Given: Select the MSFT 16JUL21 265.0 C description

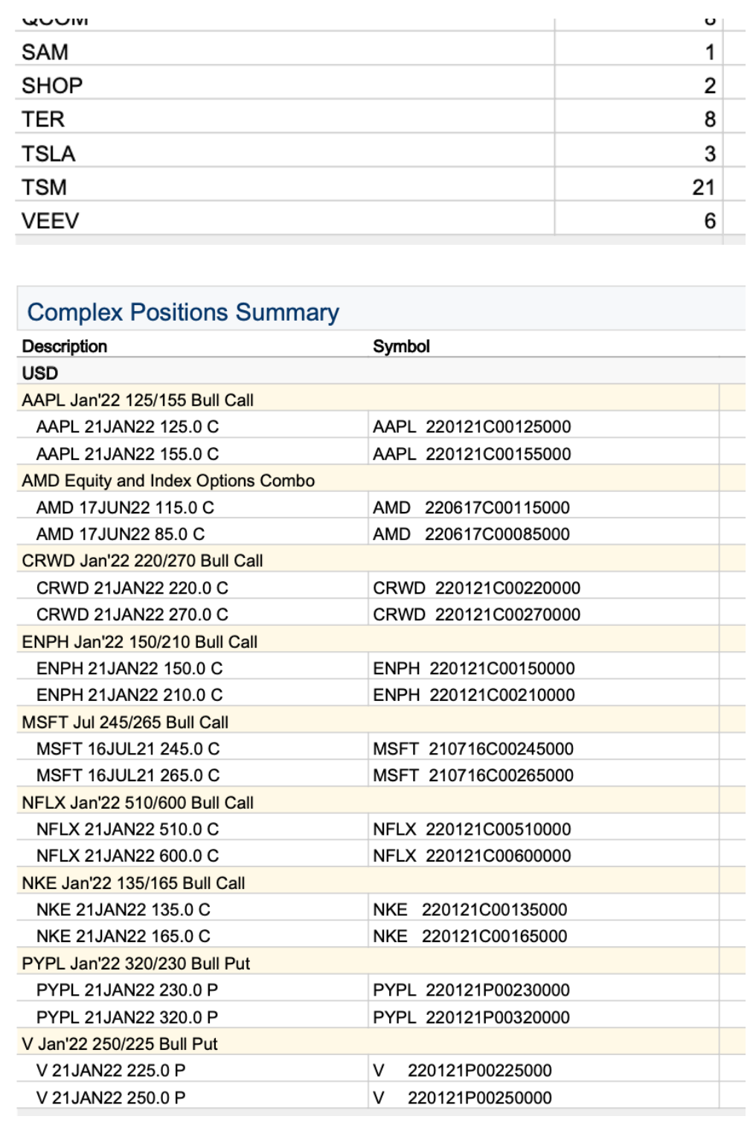Looking at the screenshot, I should point(128,775).
